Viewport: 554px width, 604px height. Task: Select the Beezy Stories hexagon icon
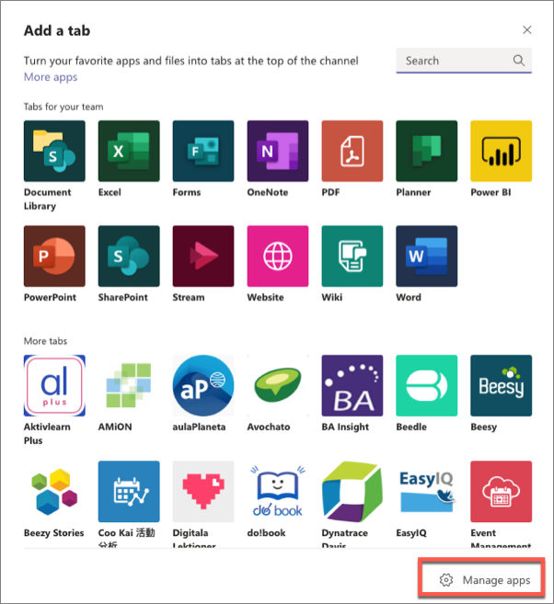[54, 491]
